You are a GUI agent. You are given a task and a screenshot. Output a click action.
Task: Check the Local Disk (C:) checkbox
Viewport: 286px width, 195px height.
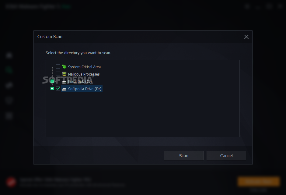point(58,81)
